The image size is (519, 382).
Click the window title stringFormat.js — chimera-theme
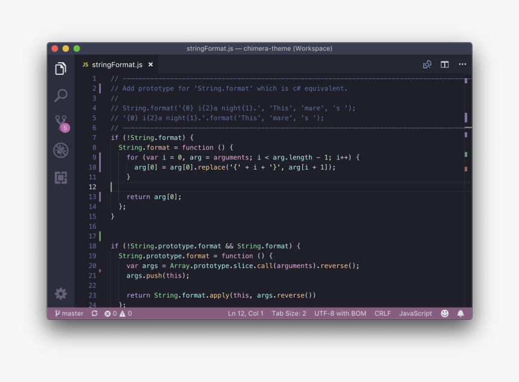click(259, 48)
